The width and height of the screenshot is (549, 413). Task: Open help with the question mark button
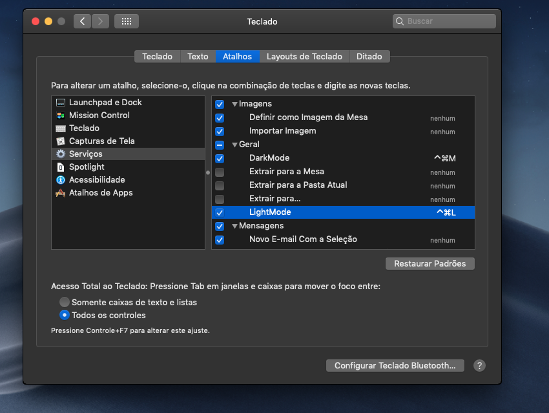479,366
